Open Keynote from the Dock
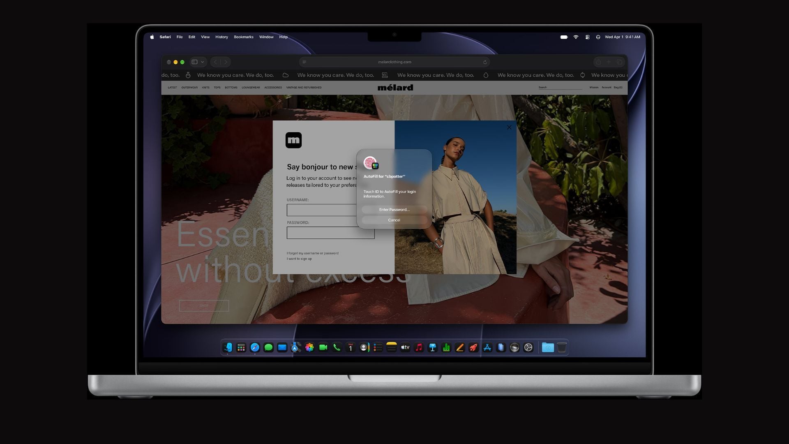The width and height of the screenshot is (789, 444). pyautogui.click(x=432, y=348)
